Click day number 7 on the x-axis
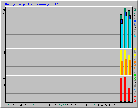The image size is (138, 108). (x=33, y=105)
